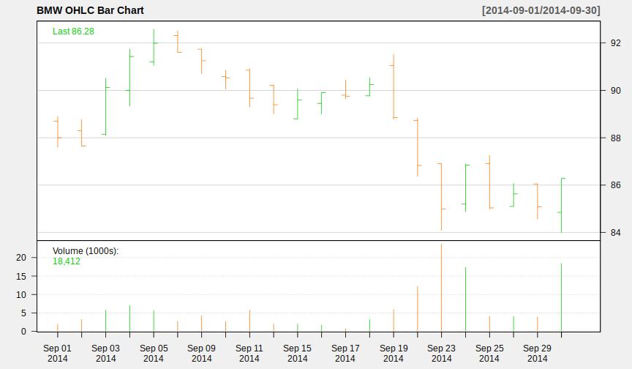632x369 pixels.
Task: Select the tallest orange volume bar above Sep 23
Action: [x=441, y=288]
